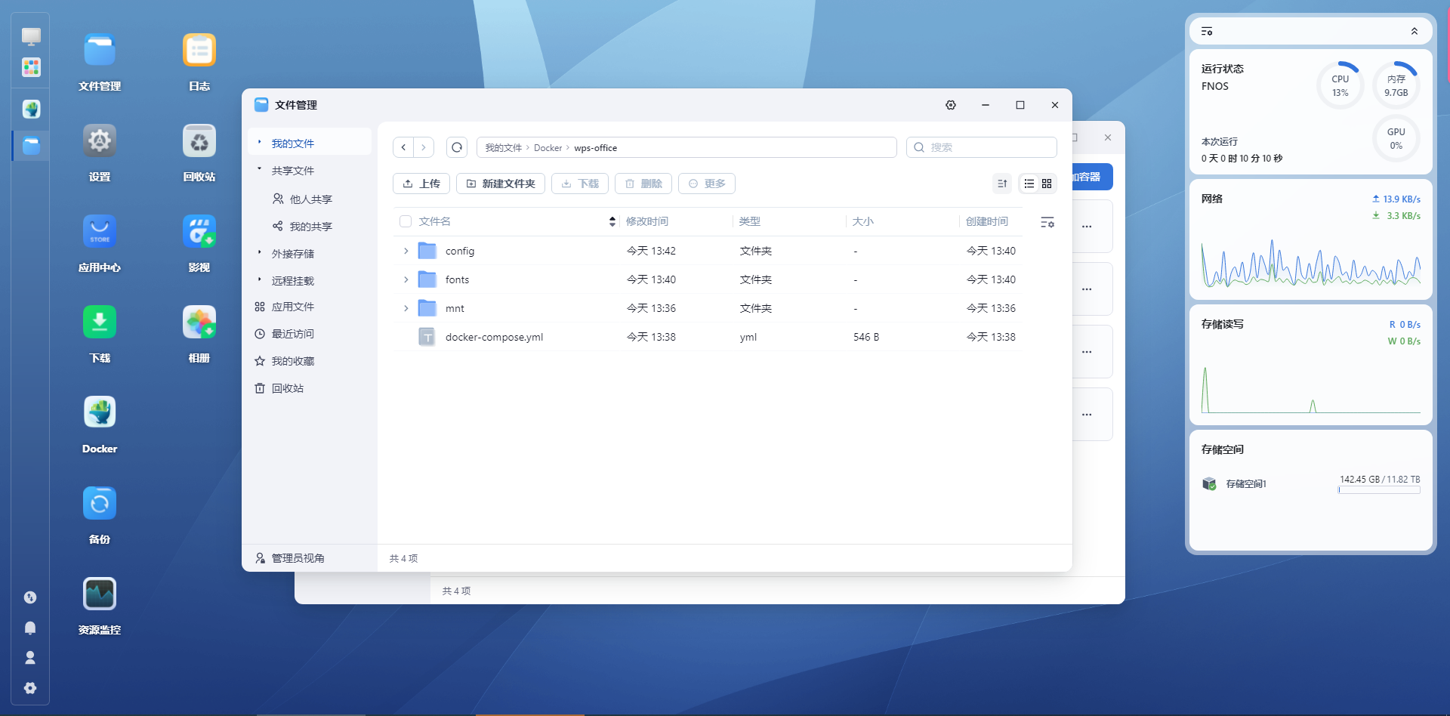The width and height of the screenshot is (1450, 716).
Task: Expand the fonts folder row
Action: coord(406,279)
